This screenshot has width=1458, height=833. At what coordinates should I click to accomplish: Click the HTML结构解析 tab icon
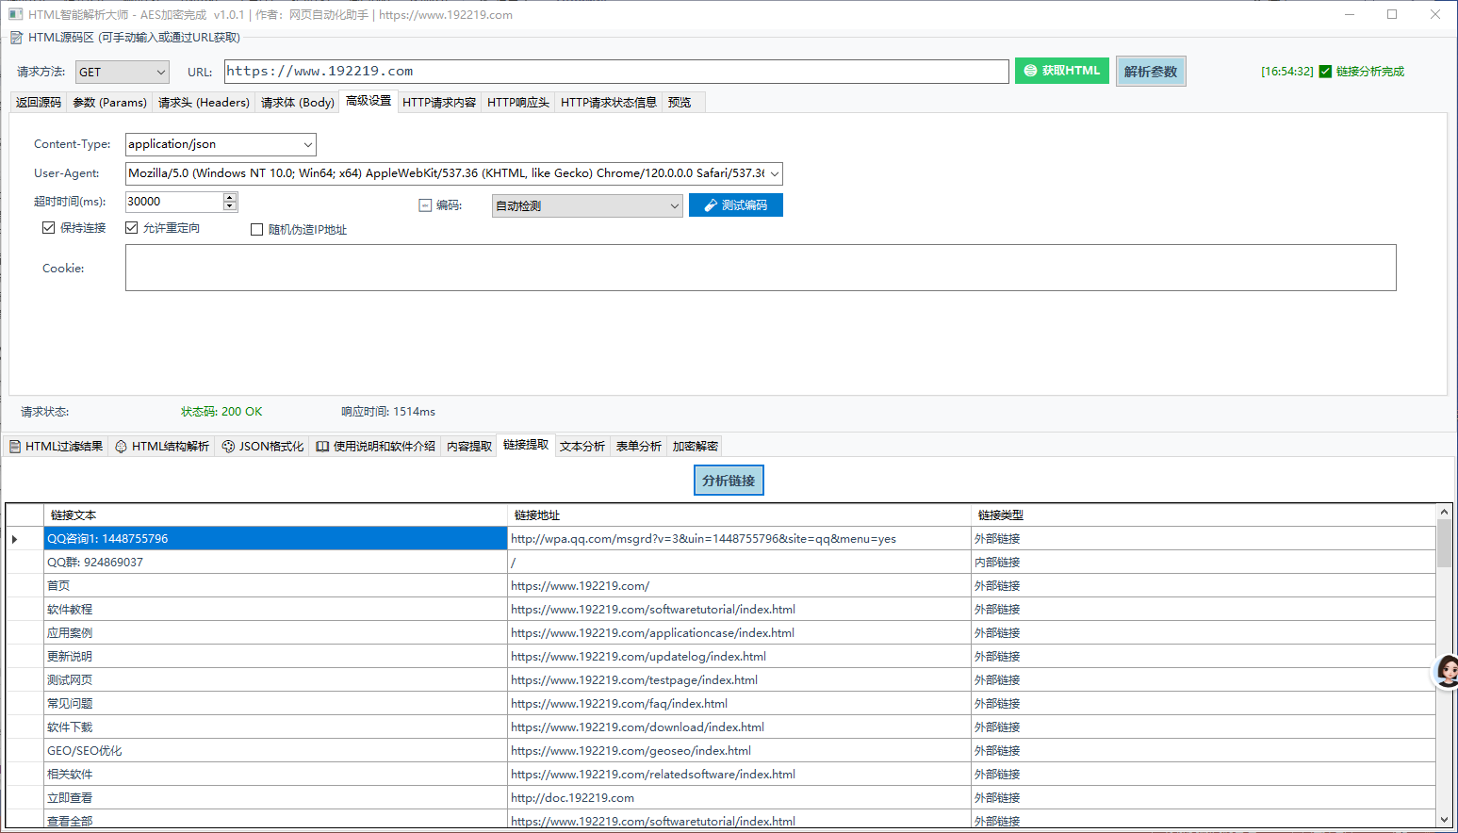coord(121,447)
